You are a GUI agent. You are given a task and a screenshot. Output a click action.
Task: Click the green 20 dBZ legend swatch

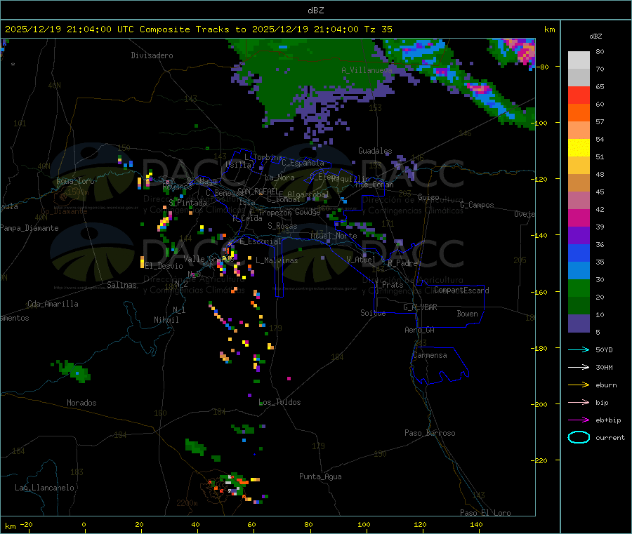[x=579, y=288]
